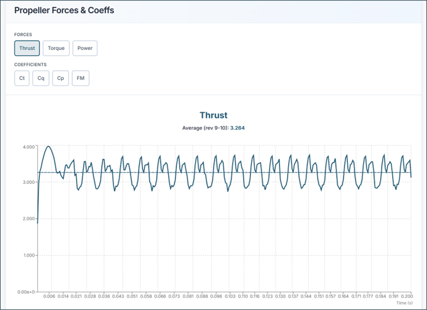Click the Thrust chart title
The width and height of the screenshot is (427, 310).
click(213, 115)
